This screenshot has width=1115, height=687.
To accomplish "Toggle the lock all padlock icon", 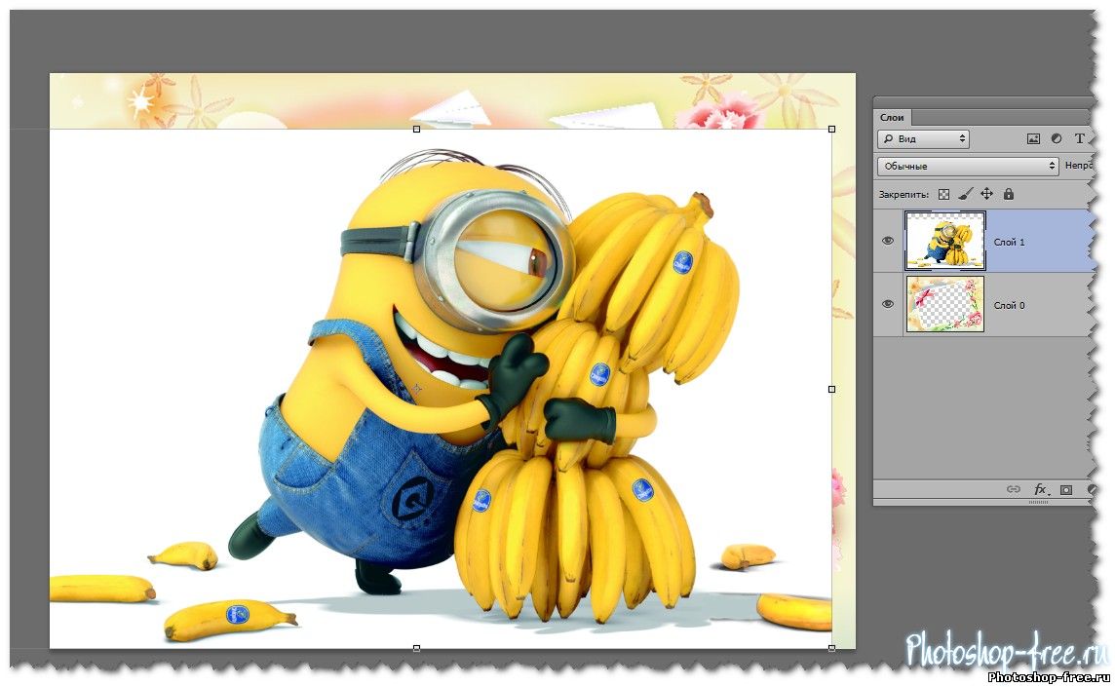I will tap(1009, 194).
